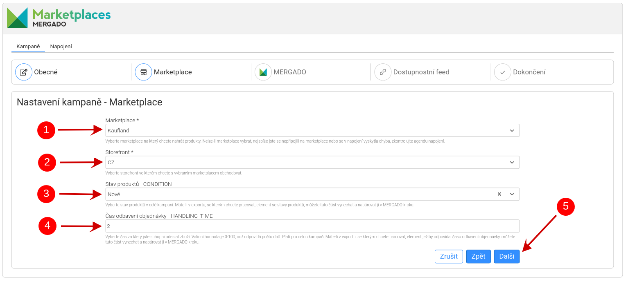Click the Zpět button
Screen dimensions: 628x286
pos(478,257)
